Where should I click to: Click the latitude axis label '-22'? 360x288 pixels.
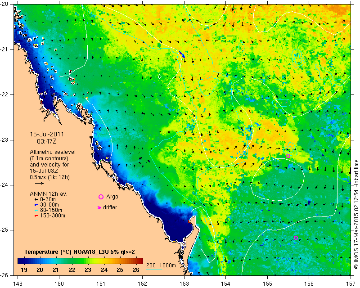click(4, 94)
